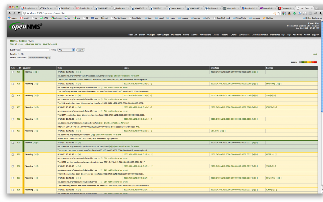Open the Alarms menu item
Viewport: 323px width, 202px height.
pyautogui.click(x=194, y=35)
